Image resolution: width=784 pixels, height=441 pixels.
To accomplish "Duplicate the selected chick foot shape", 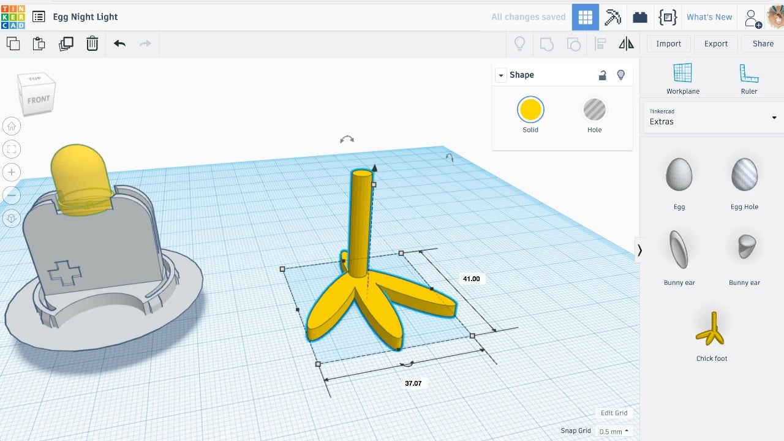I will tap(66, 43).
